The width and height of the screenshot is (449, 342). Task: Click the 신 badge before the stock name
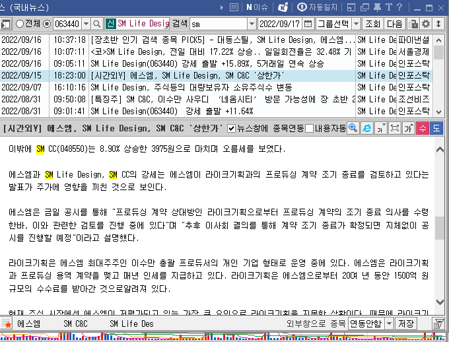point(110,24)
